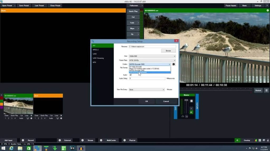Click Browse button for filename
This screenshot has height=151, width=270.
[168, 51]
